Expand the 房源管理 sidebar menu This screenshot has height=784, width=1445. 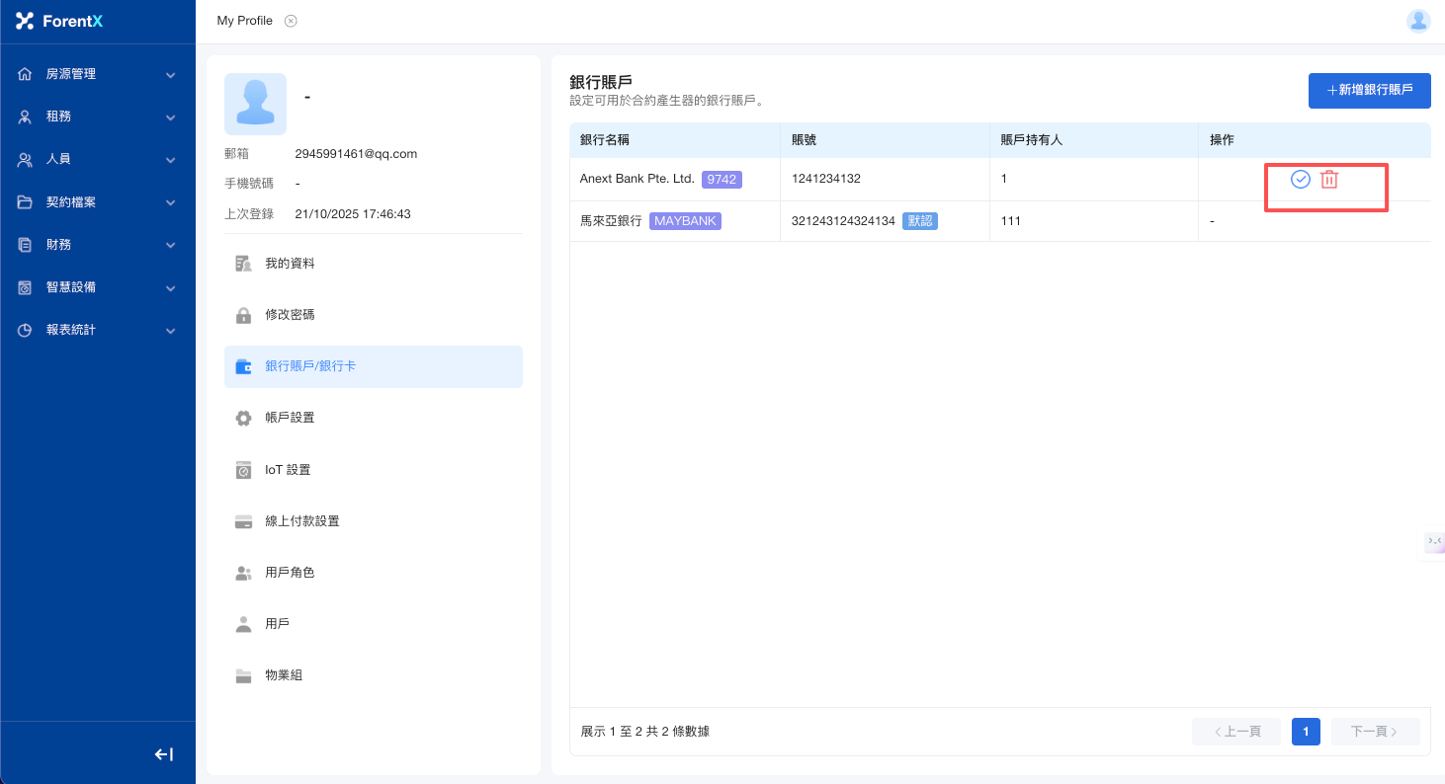[97, 74]
